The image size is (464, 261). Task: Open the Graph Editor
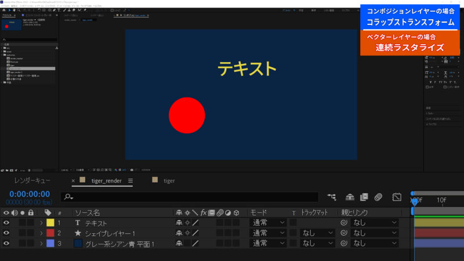[x=397, y=197]
